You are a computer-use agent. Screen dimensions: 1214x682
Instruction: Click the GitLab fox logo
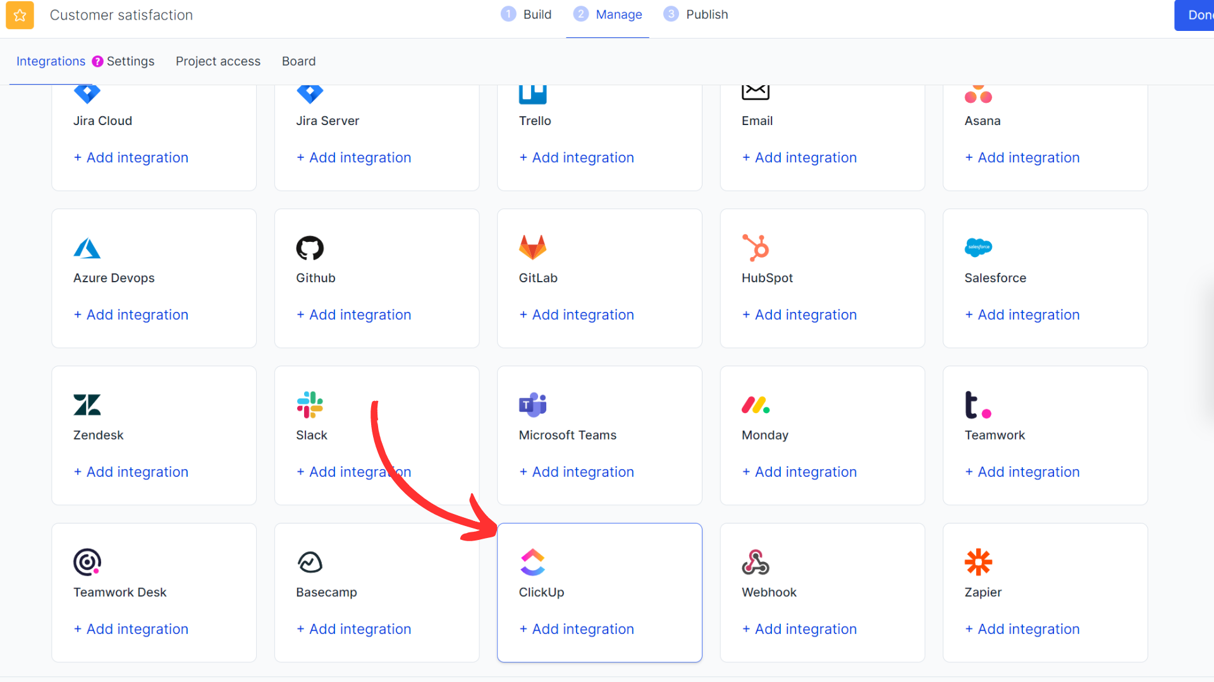coord(532,248)
